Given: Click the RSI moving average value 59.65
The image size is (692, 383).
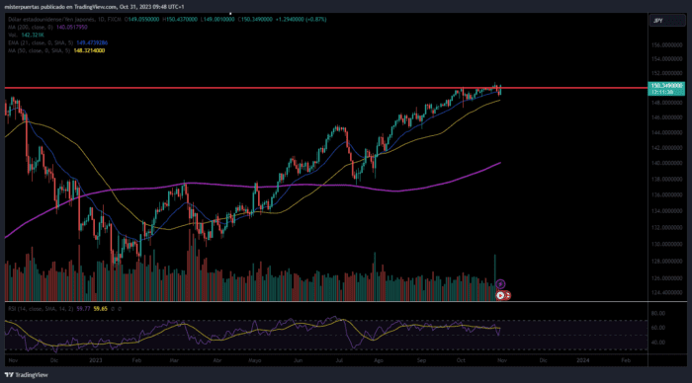Looking at the screenshot, I should tap(100, 309).
